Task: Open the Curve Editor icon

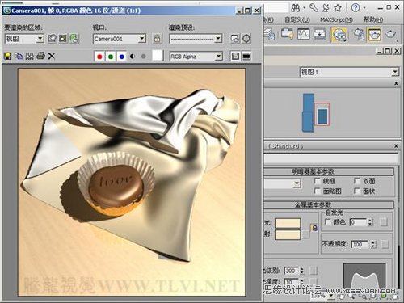Action: (x=304, y=34)
